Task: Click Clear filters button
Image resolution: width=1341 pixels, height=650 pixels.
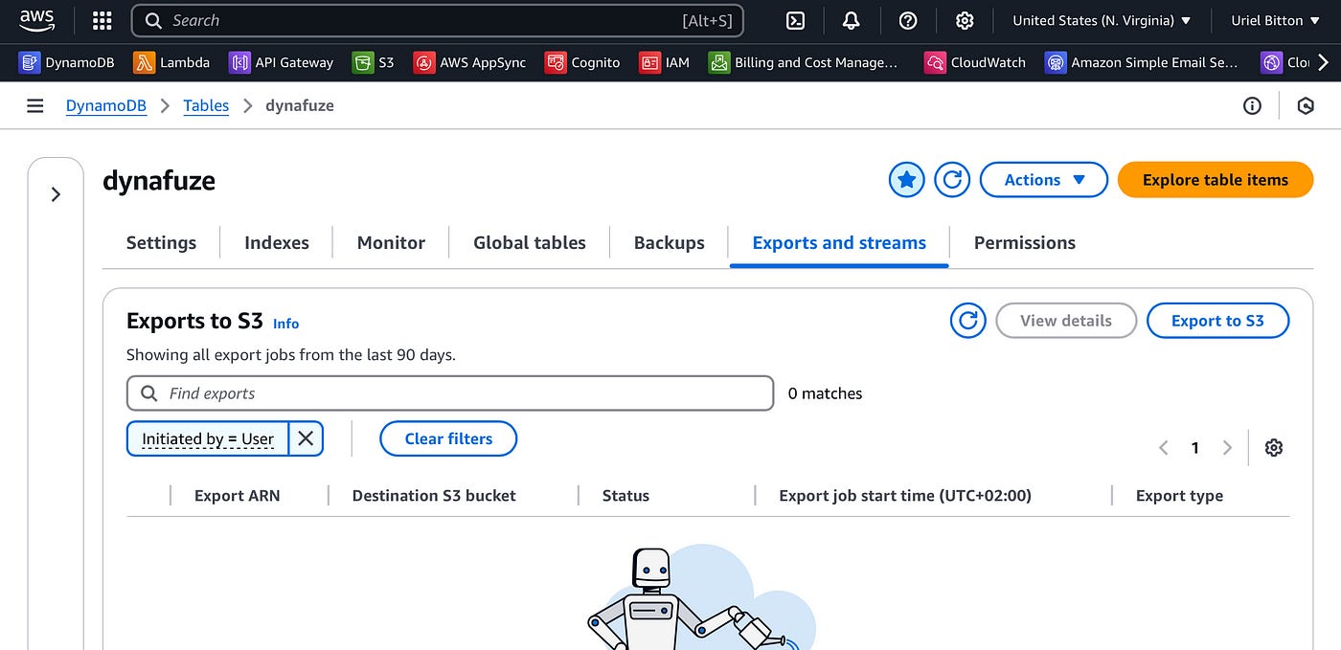Action: pos(448,438)
